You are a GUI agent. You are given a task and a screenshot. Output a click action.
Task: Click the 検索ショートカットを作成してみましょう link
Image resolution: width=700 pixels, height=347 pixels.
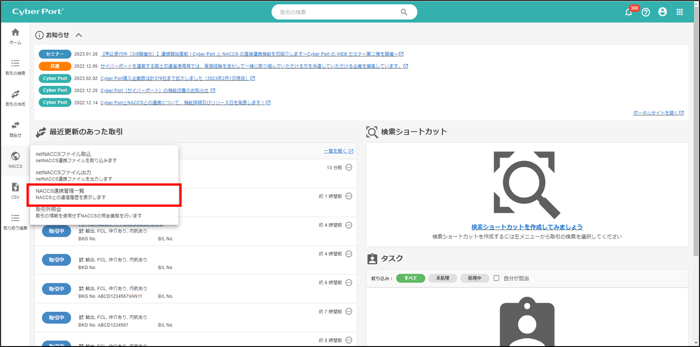527,227
